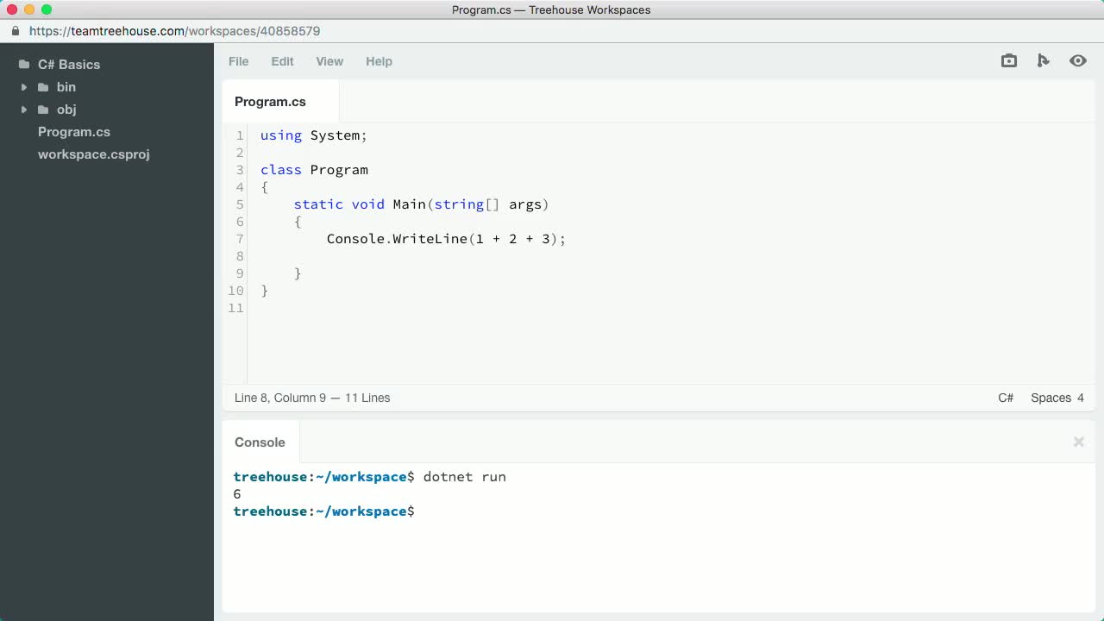The image size is (1104, 621).
Task: Click the bin folder icon in sidebar
Action: coord(44,86)
